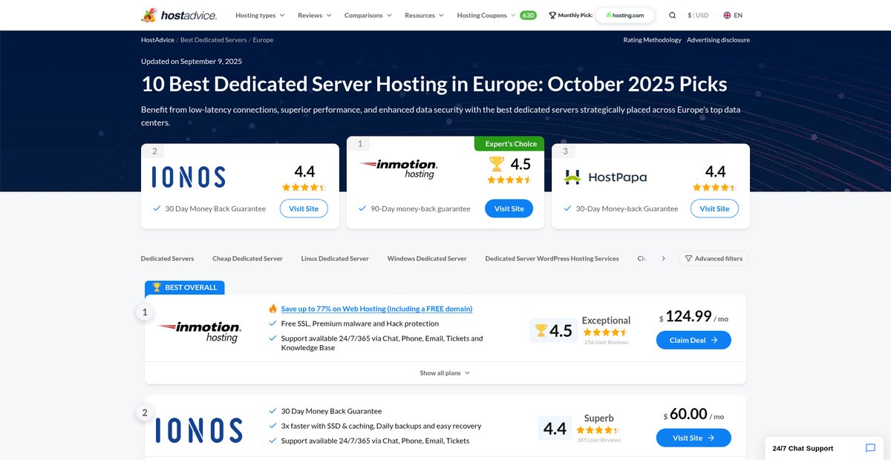This screenshot has height=460, width=891.
Task: Expand Show all plans for InMotion
Action: (445, 372)
